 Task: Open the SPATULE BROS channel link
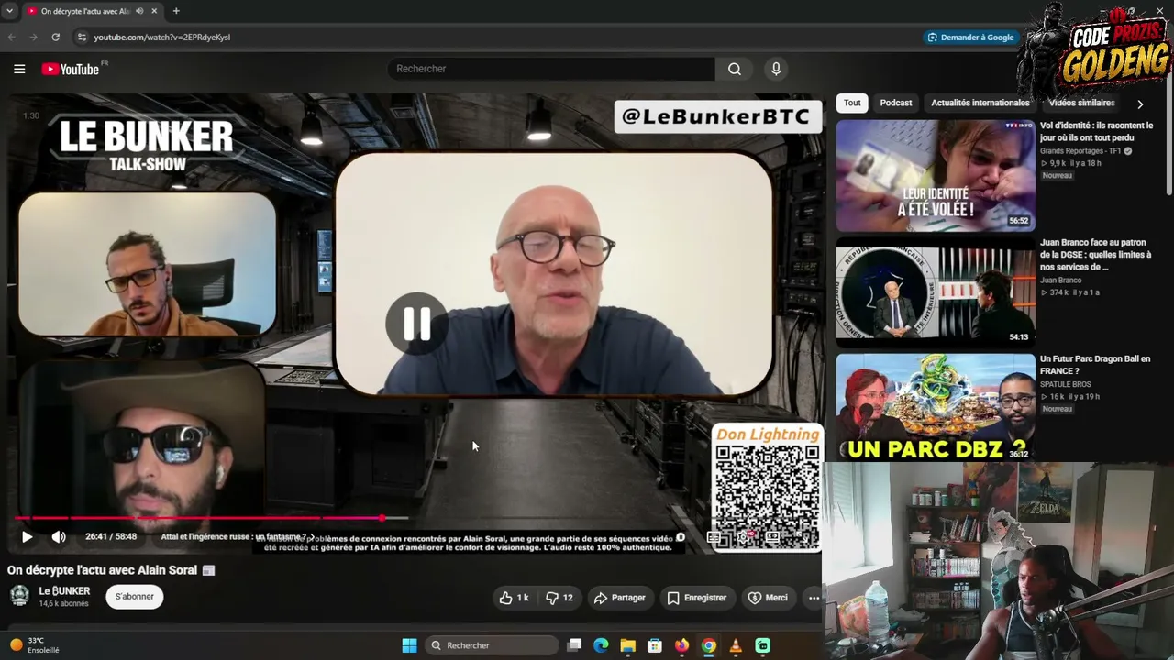click(x=1066, y=384)
